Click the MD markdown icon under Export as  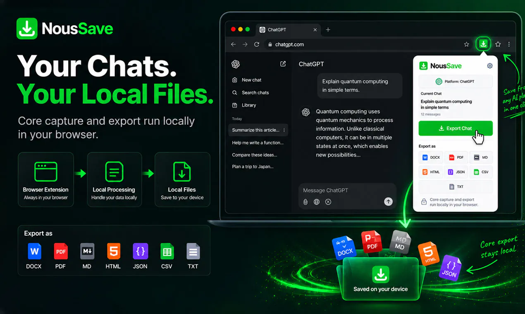(x=87, y=251)
